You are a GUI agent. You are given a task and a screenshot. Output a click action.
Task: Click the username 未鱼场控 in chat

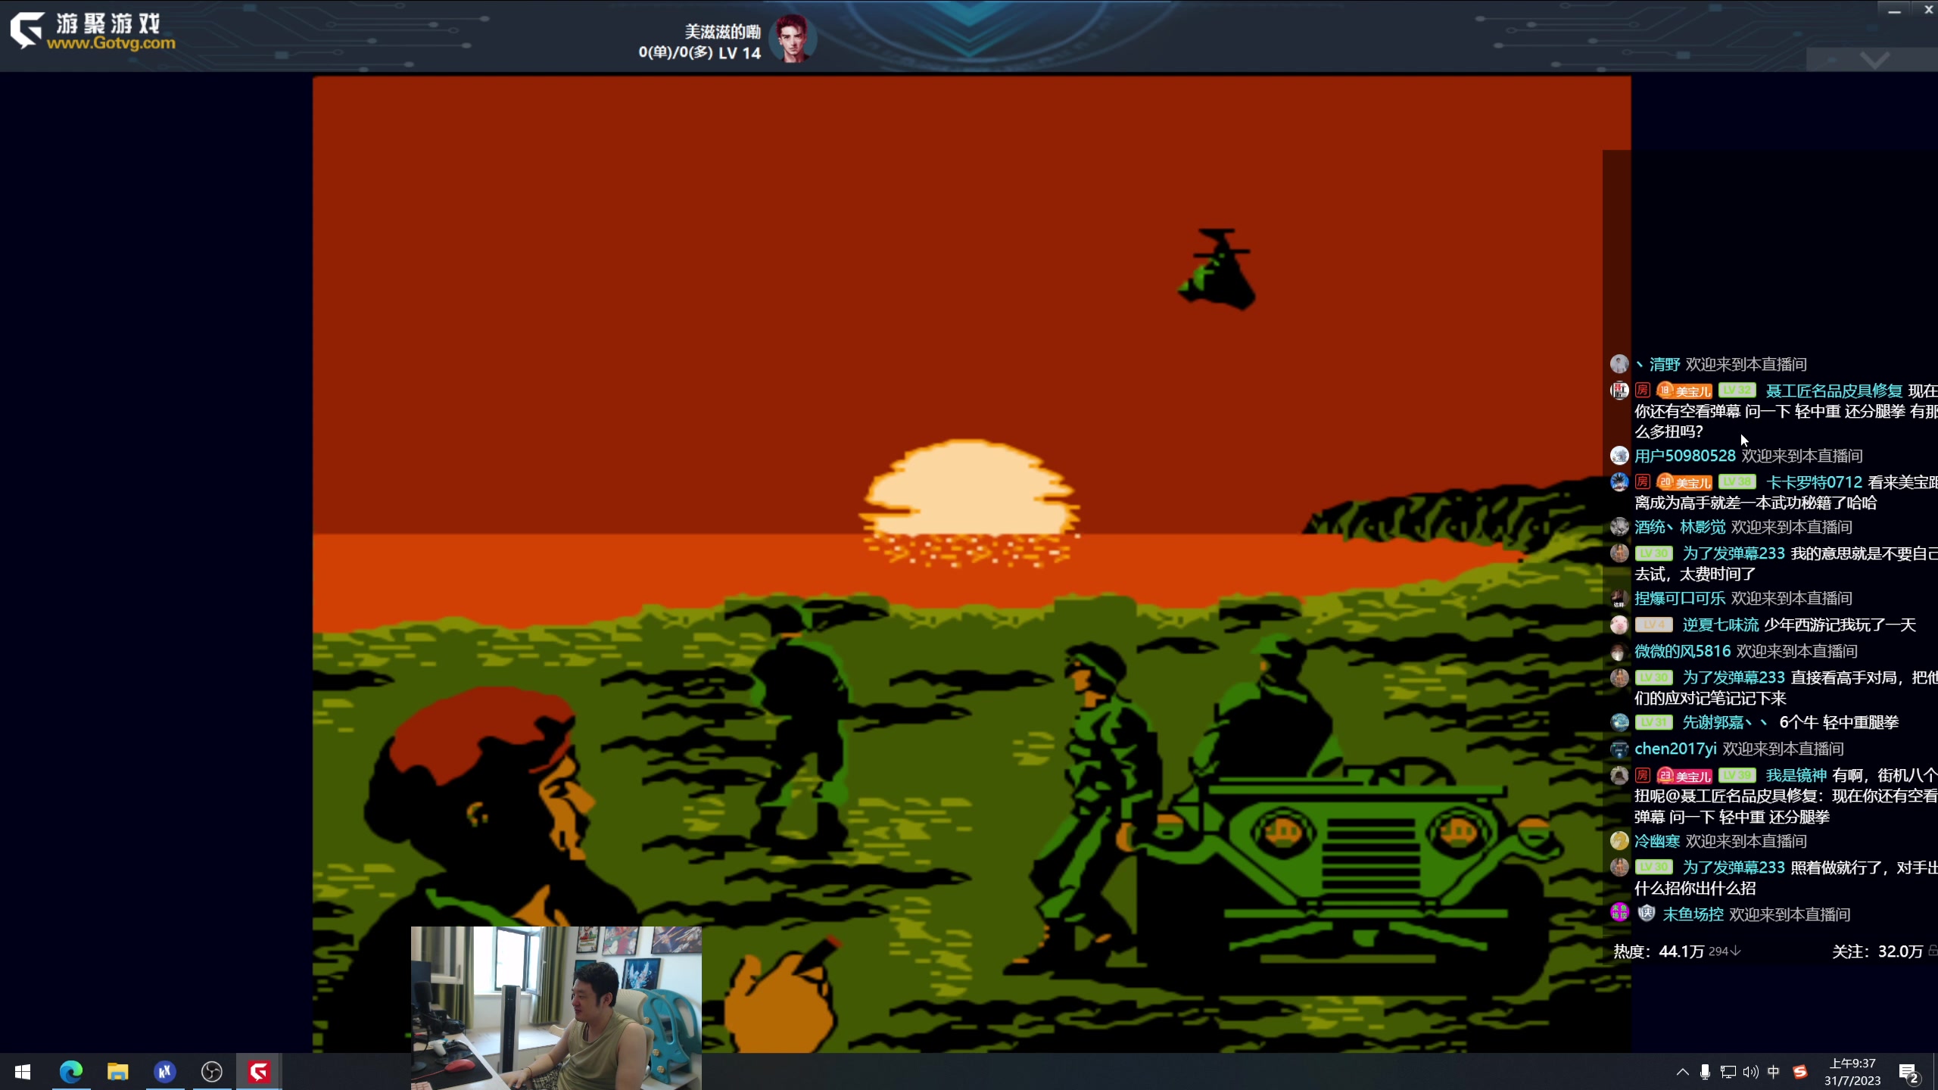(1693, 914)
